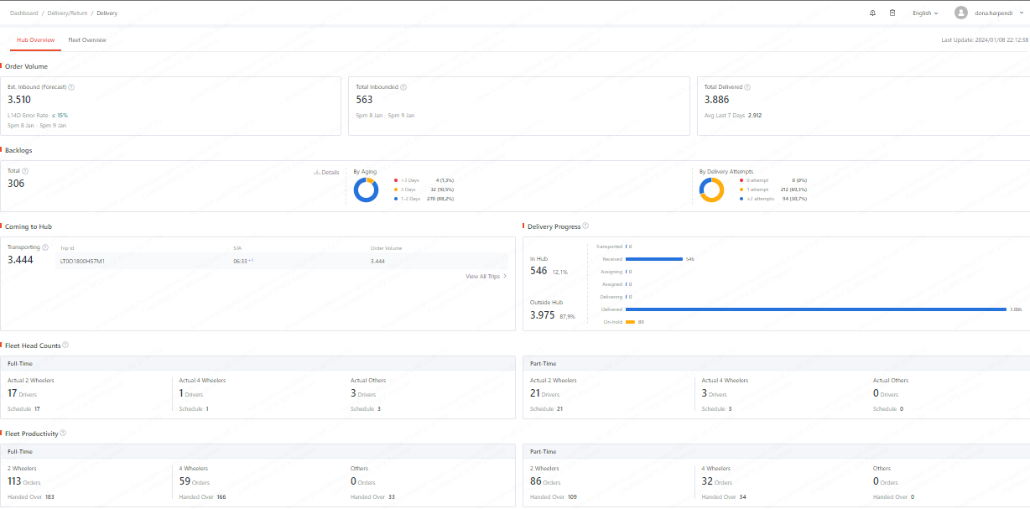Switch to the Fleet Overview tab
Image resolution: width=1030 pixels, height=509 pixels.
87,40
